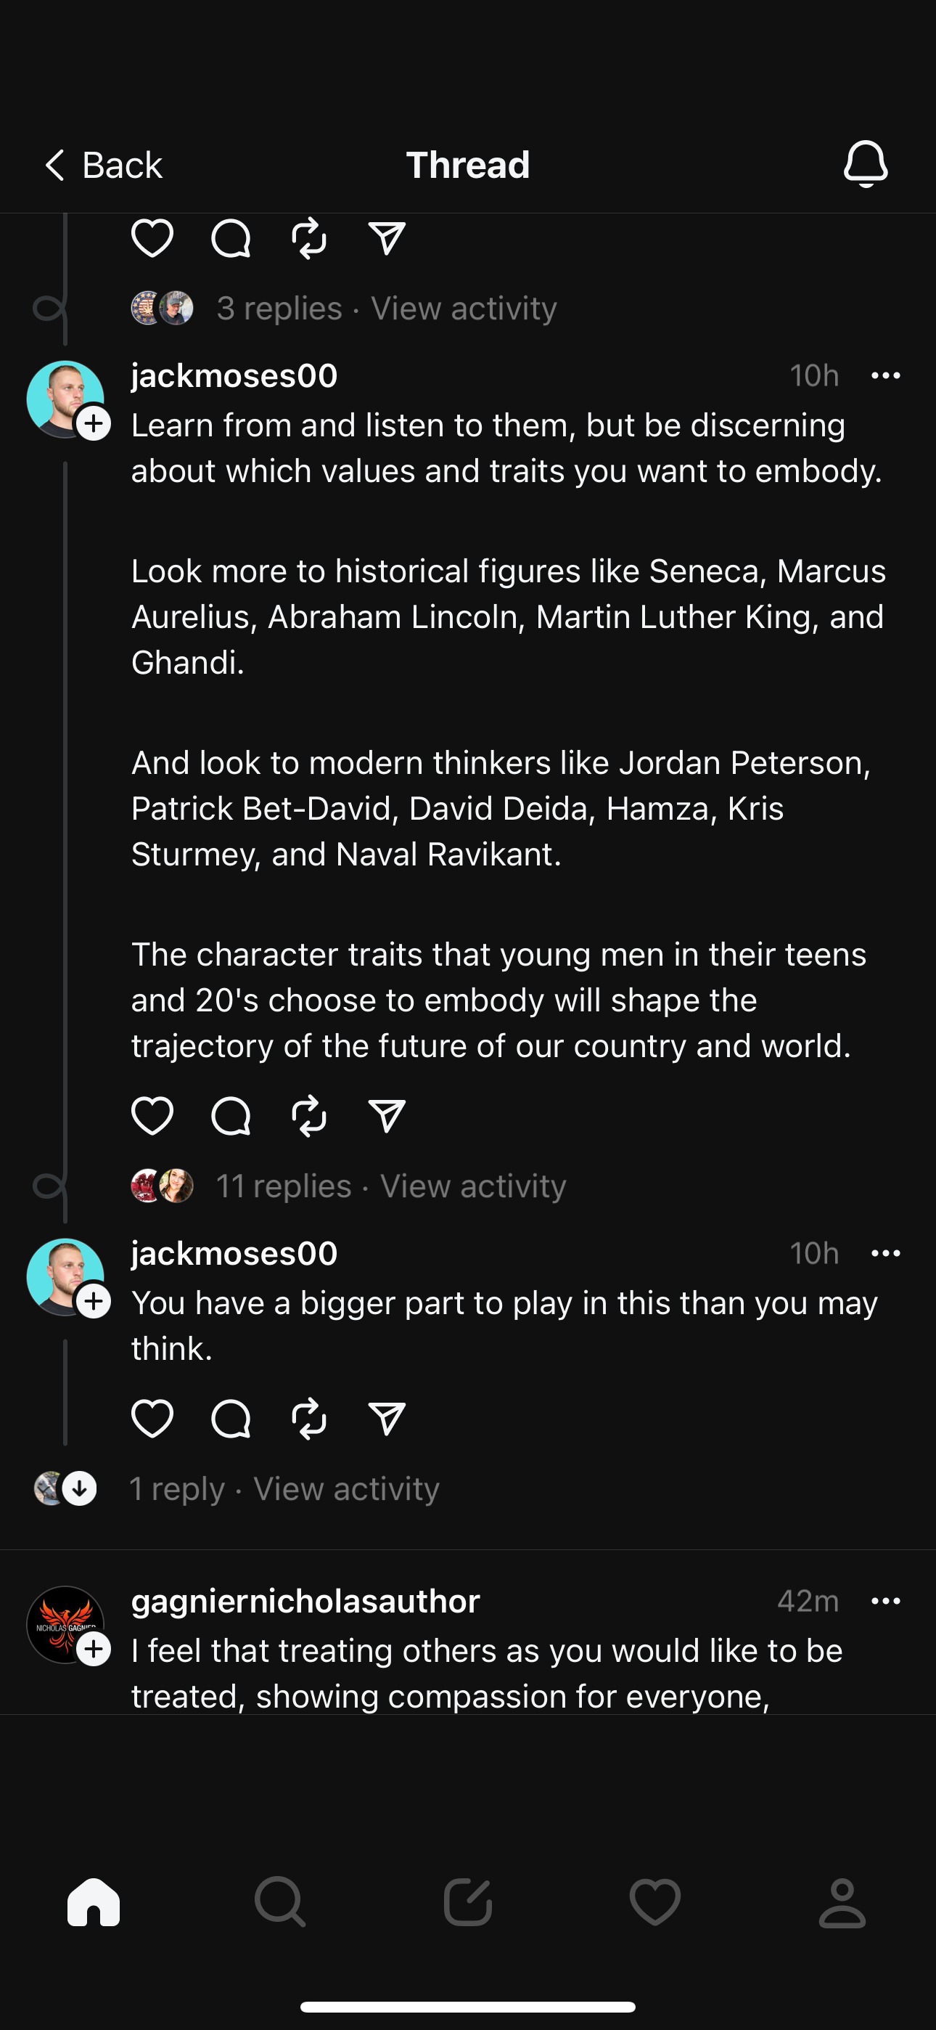Viewport: 936px width, 2030px height.
Task: Share the "You have a bigger part" post
Action: click(387, 1419)
